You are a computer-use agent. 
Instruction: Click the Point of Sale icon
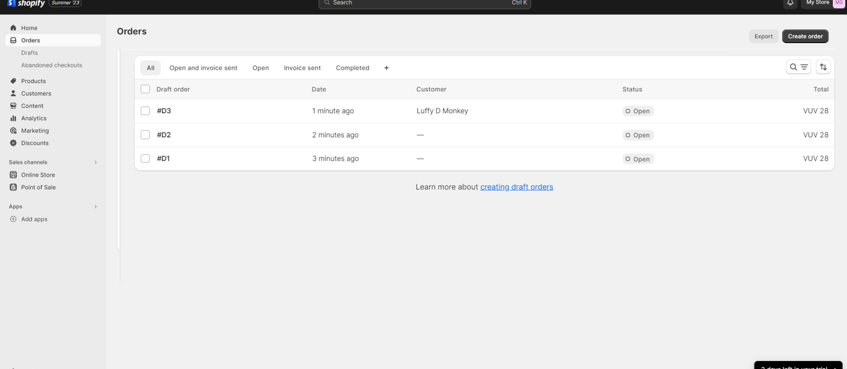[x=13, y=187]
